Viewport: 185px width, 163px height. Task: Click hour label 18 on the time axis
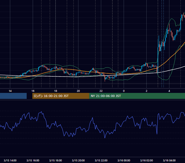point(55,91)
